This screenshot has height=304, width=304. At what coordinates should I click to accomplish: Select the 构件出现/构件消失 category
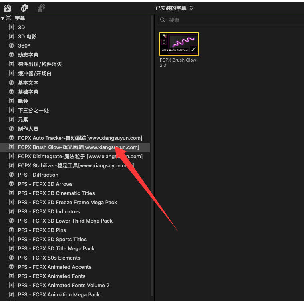[75, 64]
